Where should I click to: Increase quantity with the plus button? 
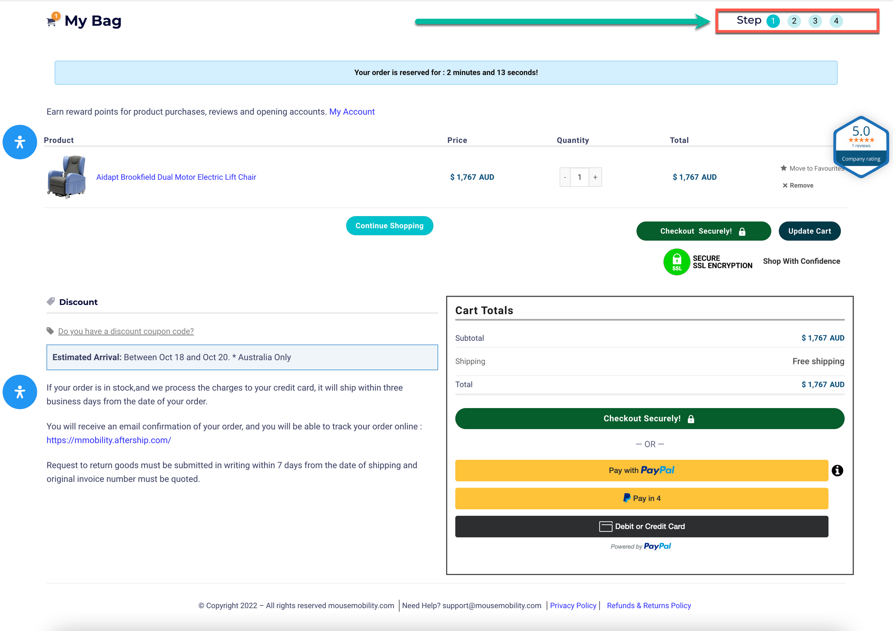(595, 177)
